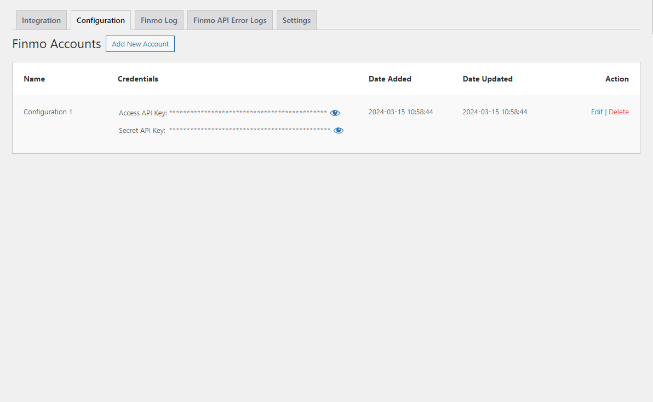Go to the Settings tab
This screenshot has height=402, width=653.
[296, 20]
